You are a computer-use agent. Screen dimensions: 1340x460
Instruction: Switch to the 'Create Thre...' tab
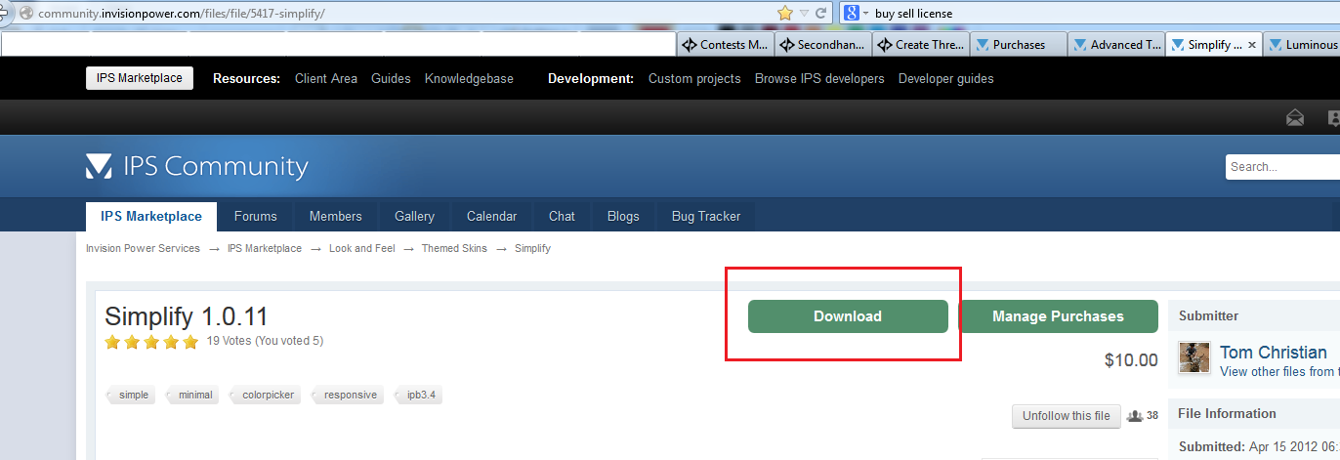(920, 45)
